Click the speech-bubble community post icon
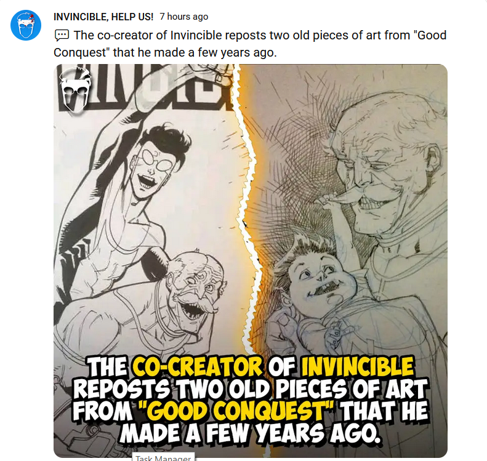The image size is (487, 461). [x=62, y=35]
